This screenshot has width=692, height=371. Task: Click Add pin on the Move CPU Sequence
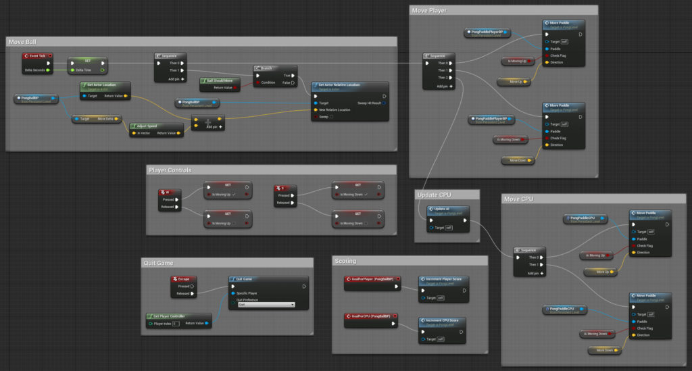coord(536,274)
